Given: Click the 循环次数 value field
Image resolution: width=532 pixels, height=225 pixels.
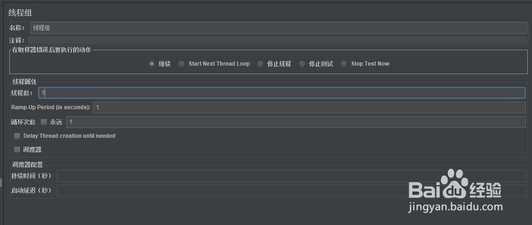Looking at the screenshot, I should [296, 122].
